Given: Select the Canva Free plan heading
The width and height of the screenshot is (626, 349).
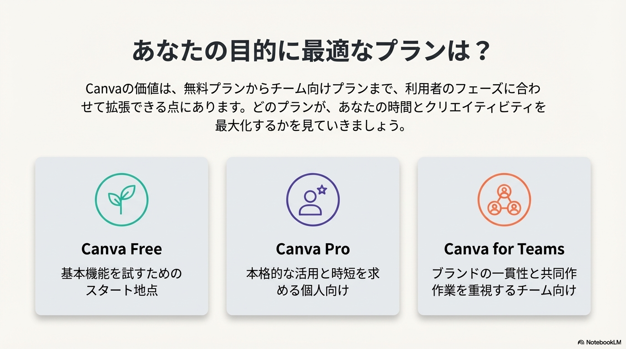Looking at the screenshot, I should (x=121, y=249).
